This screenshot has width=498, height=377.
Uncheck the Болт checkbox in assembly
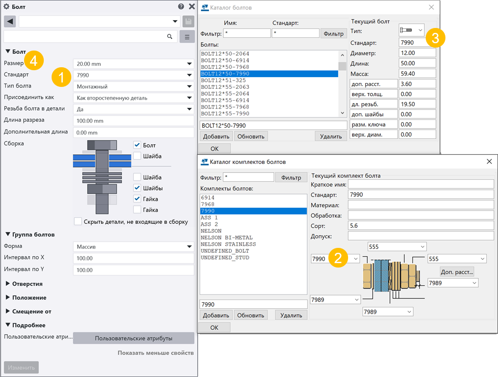point(137,145)
